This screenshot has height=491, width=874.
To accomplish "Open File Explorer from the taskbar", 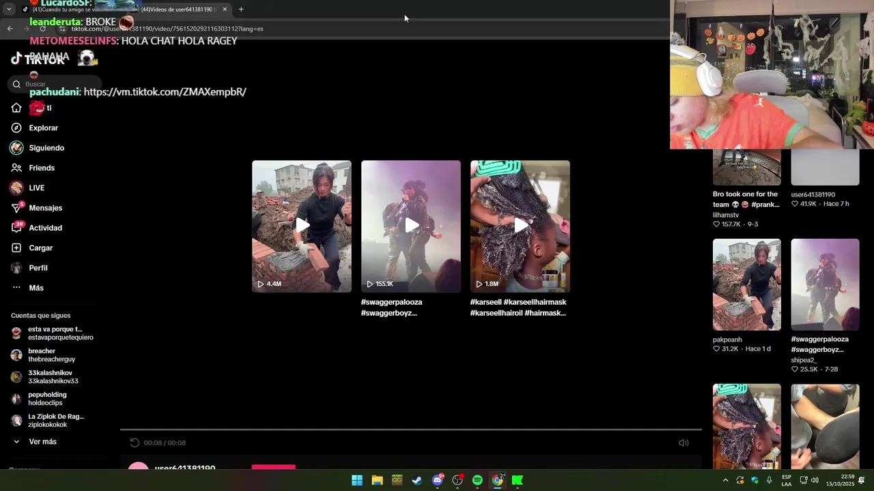I will 377,480.
